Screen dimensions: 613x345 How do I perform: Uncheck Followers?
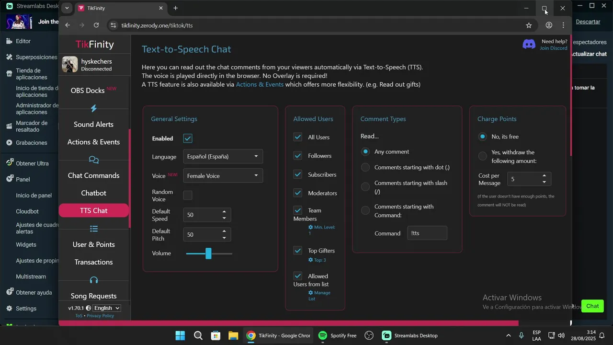coord(298,156)
